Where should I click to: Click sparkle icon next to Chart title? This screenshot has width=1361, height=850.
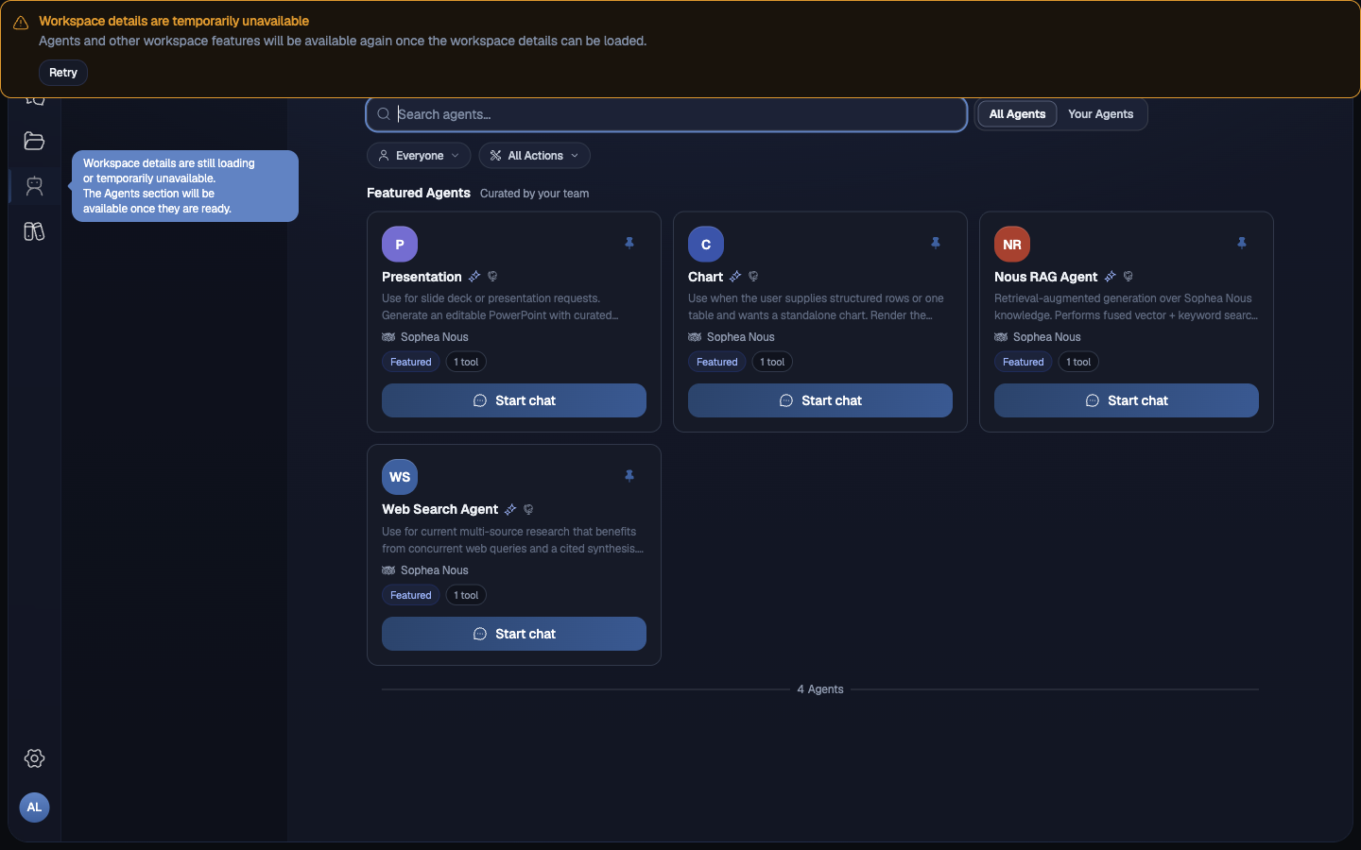tap(735, 277)
